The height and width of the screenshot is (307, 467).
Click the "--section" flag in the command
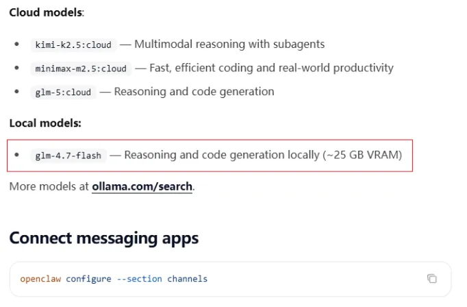138,279
